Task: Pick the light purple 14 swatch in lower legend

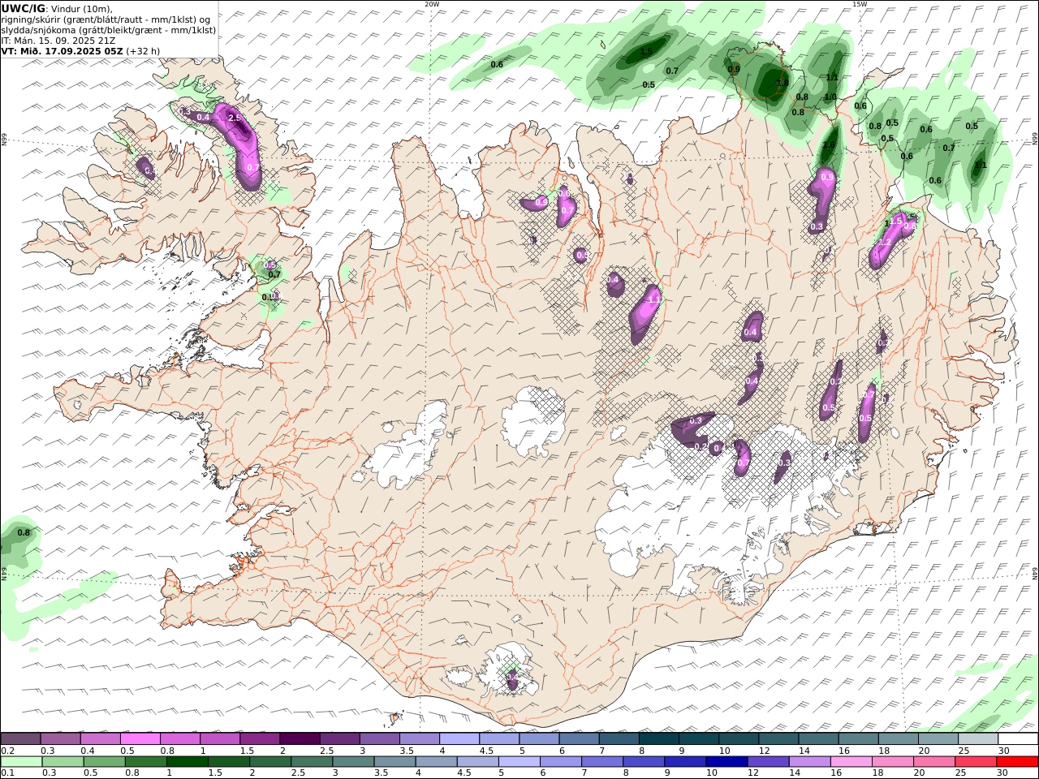Action: (x=809, y=762)
